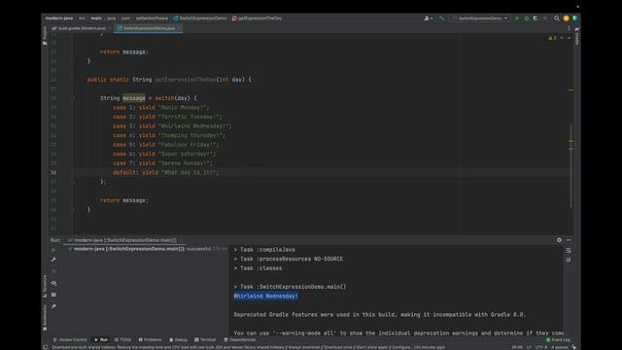Go to previous highlighted problem arrow
Image resolution: width=622 pixels, height=350 pixels.
(x=562, y=38)
